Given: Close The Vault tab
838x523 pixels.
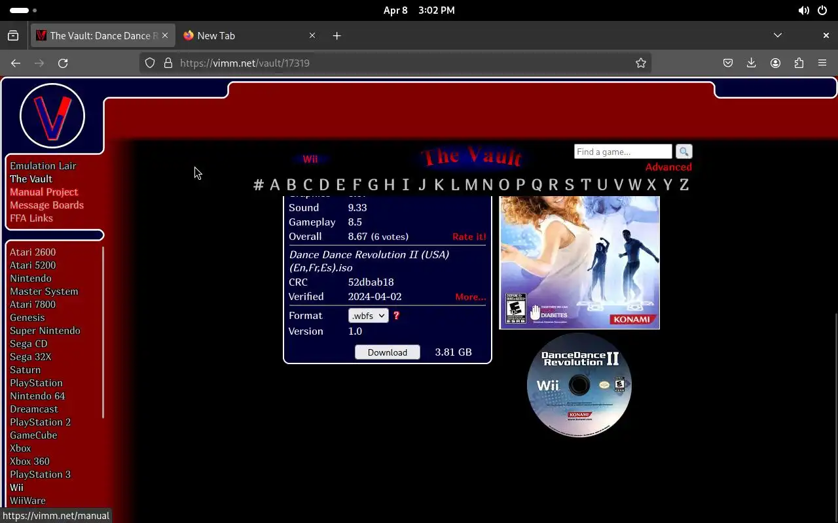Looking at the screenshot, I should (166, 35).
